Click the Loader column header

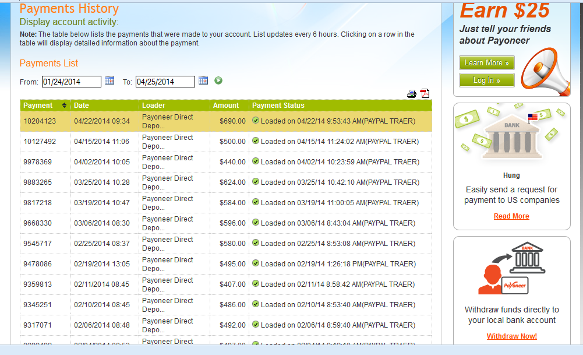coord(174,106)
